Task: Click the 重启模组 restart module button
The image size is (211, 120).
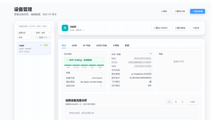Action: click(x=180, y=28)
